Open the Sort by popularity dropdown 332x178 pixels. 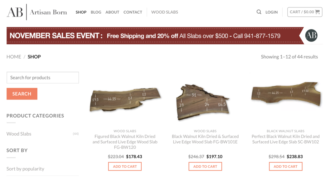coord(25,169)
